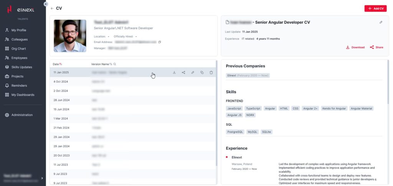Click the Skills Updates layers icon
The width and height of the screenshot is (393, 186).
coord(7,67)
